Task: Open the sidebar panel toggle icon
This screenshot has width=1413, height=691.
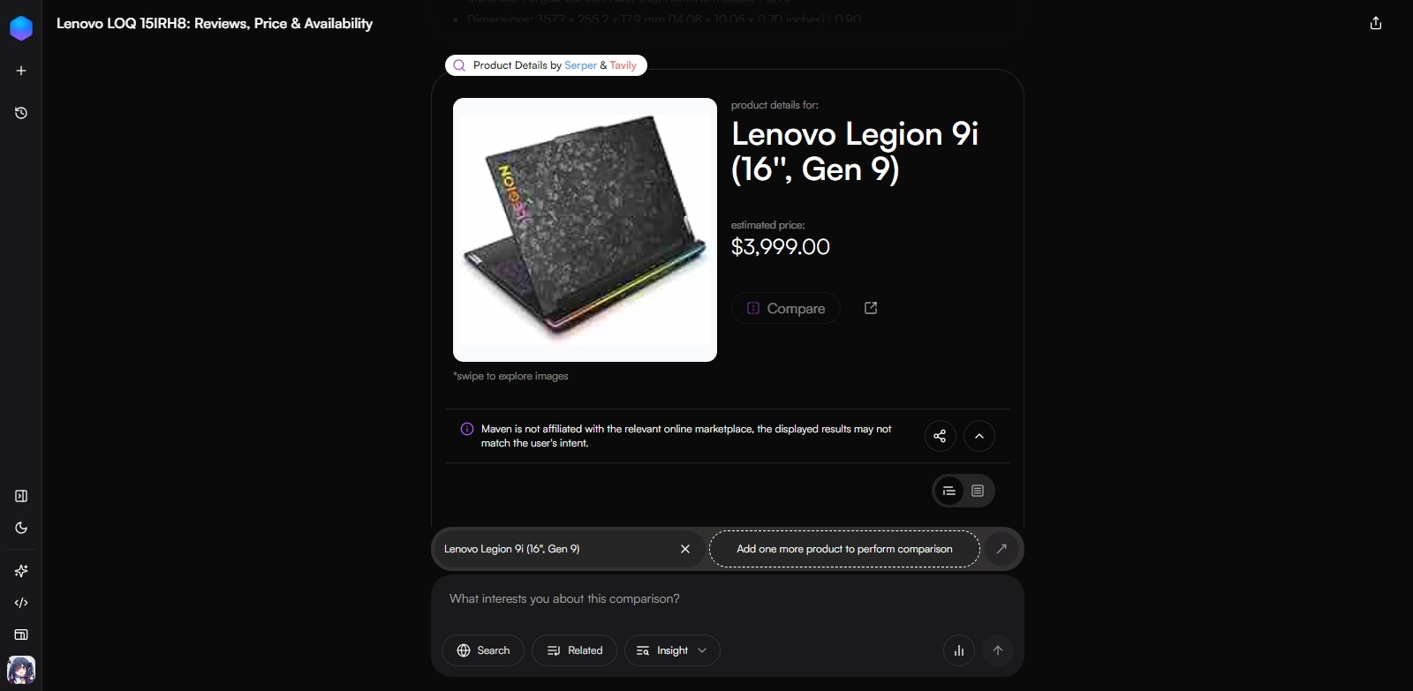Action: tap(21, 496)
